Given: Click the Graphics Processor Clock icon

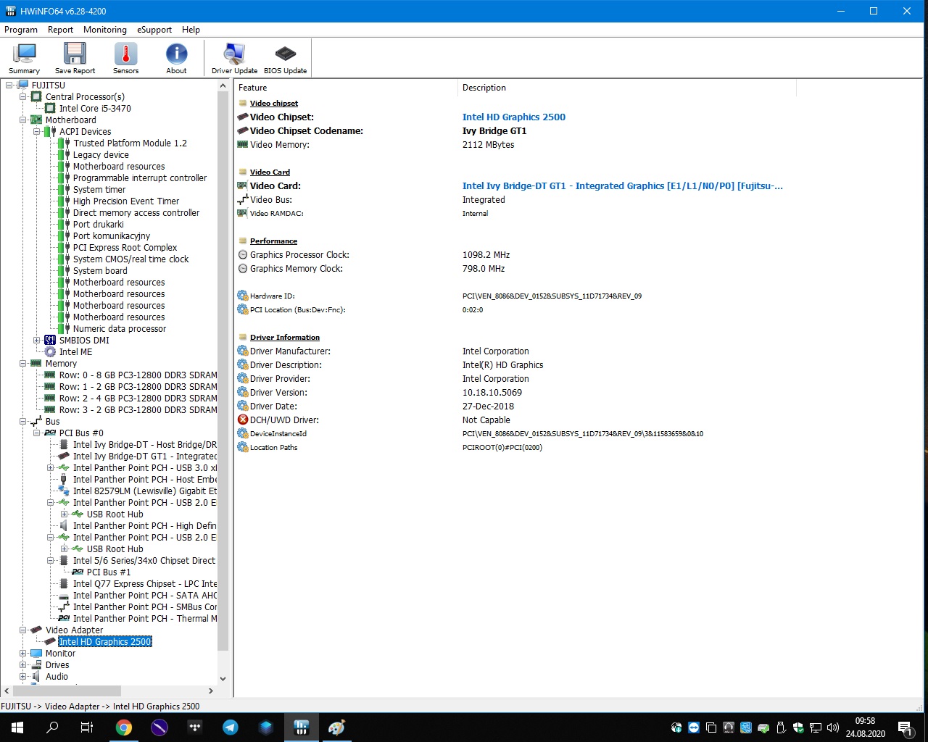Looking at the screenshot, I should click(243, 254).
